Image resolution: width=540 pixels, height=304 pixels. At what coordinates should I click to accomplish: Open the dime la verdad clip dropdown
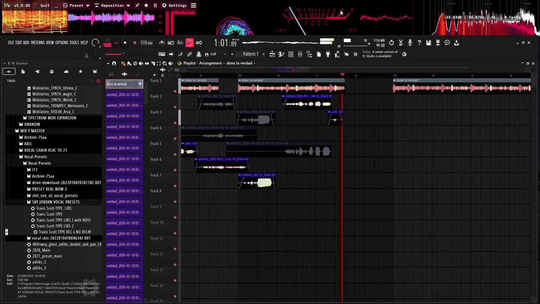241,63
